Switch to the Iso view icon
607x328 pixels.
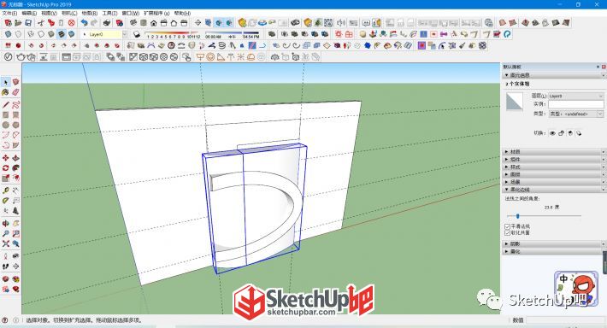tap(133, 23)
